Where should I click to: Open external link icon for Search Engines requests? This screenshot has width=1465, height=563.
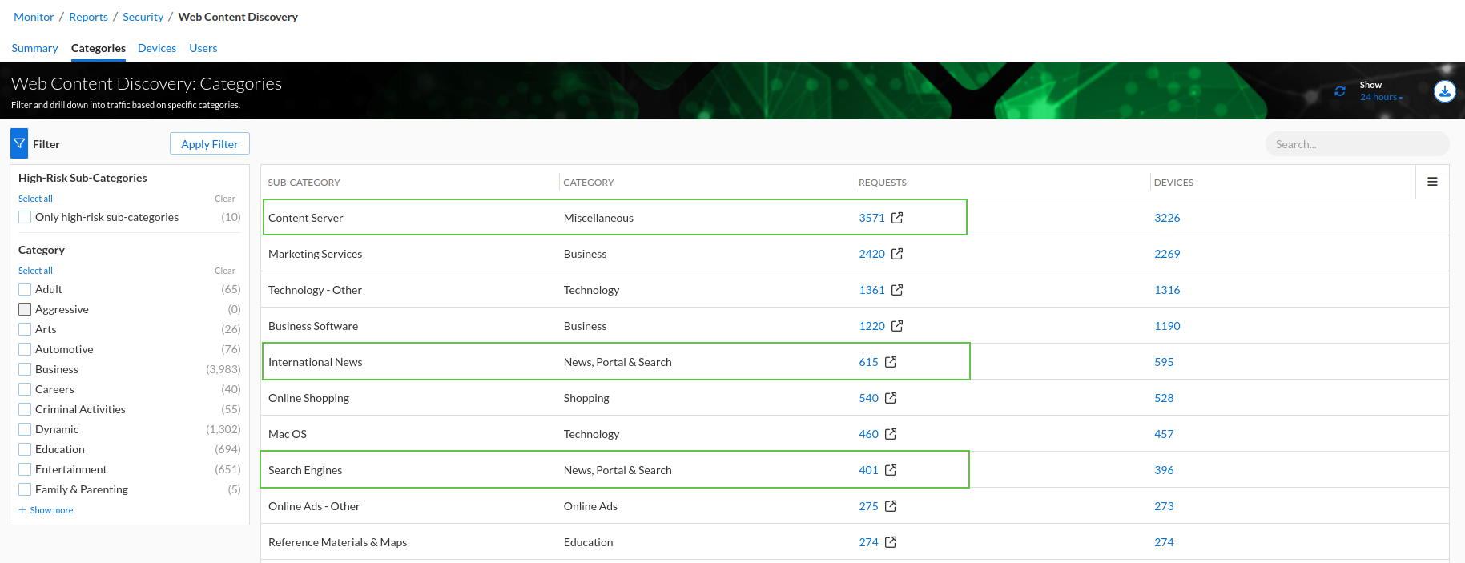(891, 470)
